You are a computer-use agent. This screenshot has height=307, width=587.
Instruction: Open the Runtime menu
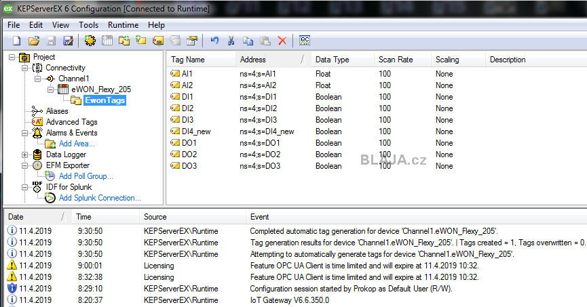123,25
